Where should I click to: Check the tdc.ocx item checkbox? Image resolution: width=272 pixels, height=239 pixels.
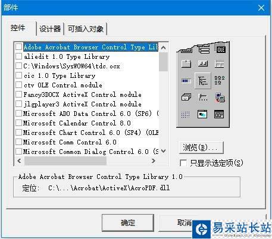pyautogui.click(x=18, y=66)
